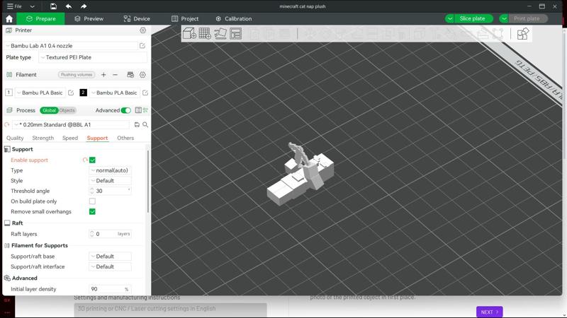Image resolution: width=567 pixels, height=318 pixels.
Task: Click NEXT in the background window
Action: click(489, 312)
